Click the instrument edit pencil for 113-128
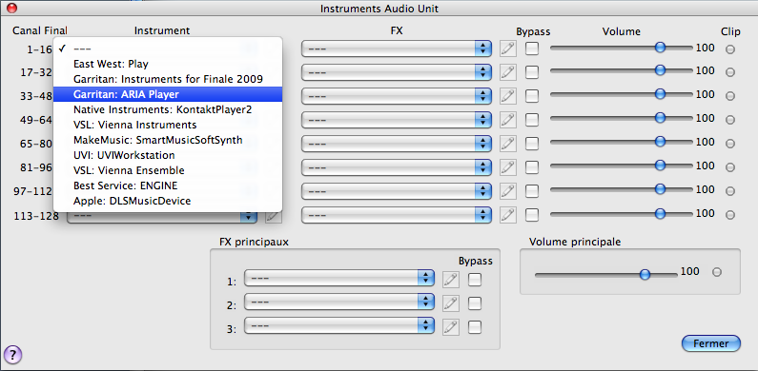 274,216
